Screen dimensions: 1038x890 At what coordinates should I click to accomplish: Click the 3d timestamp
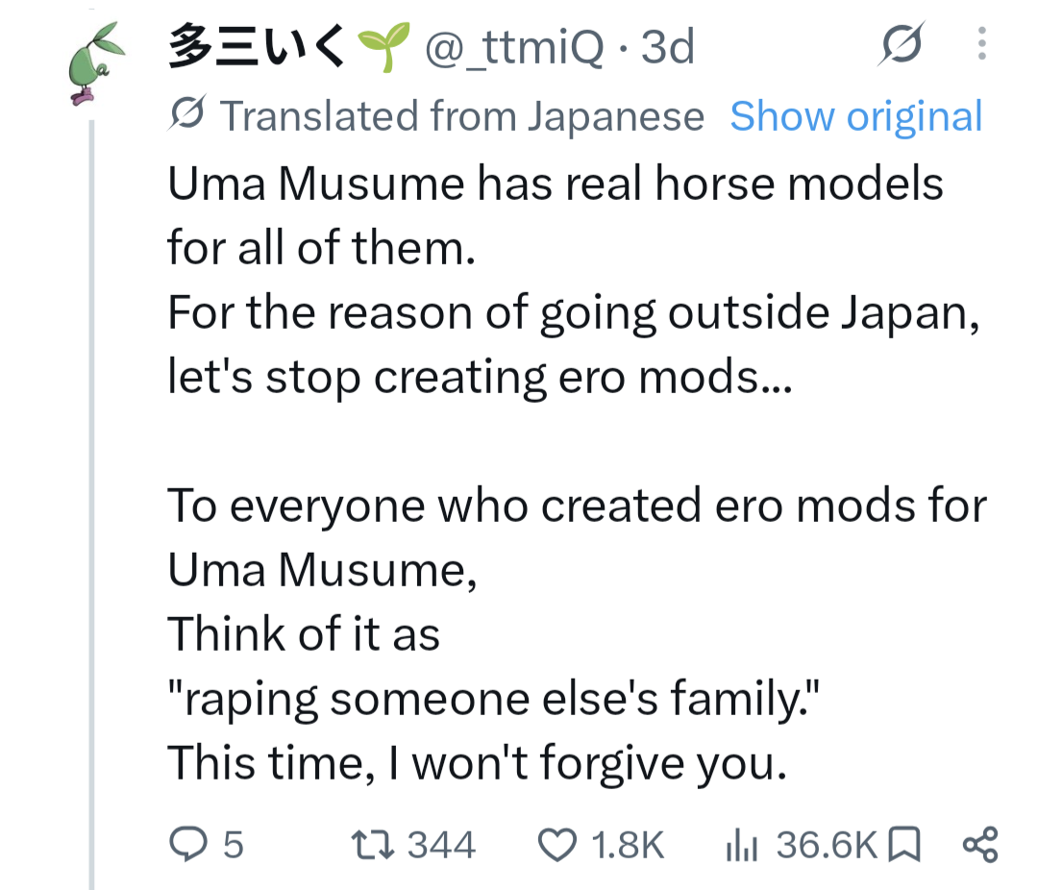(x=667, y=47)
